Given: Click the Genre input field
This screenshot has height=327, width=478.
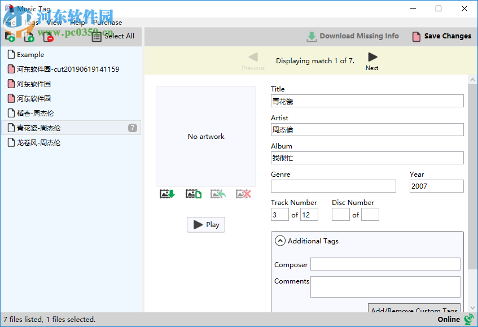Looking at the screenshot, I should tap(333, 186).
